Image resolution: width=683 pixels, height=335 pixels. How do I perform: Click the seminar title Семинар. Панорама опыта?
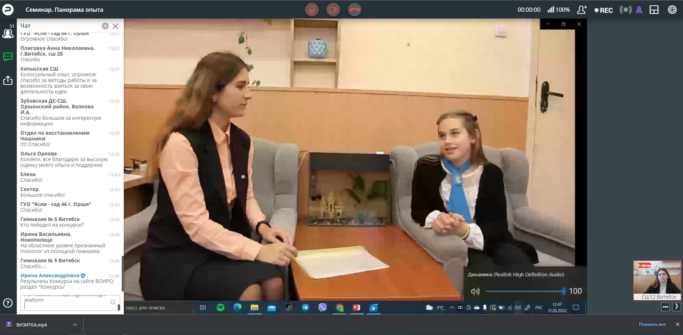coord(65,10)
